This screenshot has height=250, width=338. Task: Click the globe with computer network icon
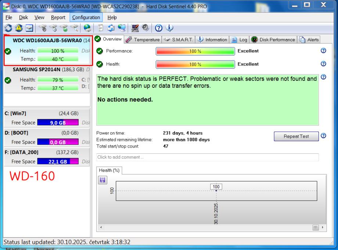point(122,28)
